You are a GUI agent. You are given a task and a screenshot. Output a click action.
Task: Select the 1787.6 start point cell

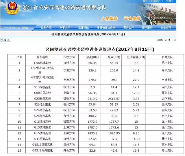90,128
